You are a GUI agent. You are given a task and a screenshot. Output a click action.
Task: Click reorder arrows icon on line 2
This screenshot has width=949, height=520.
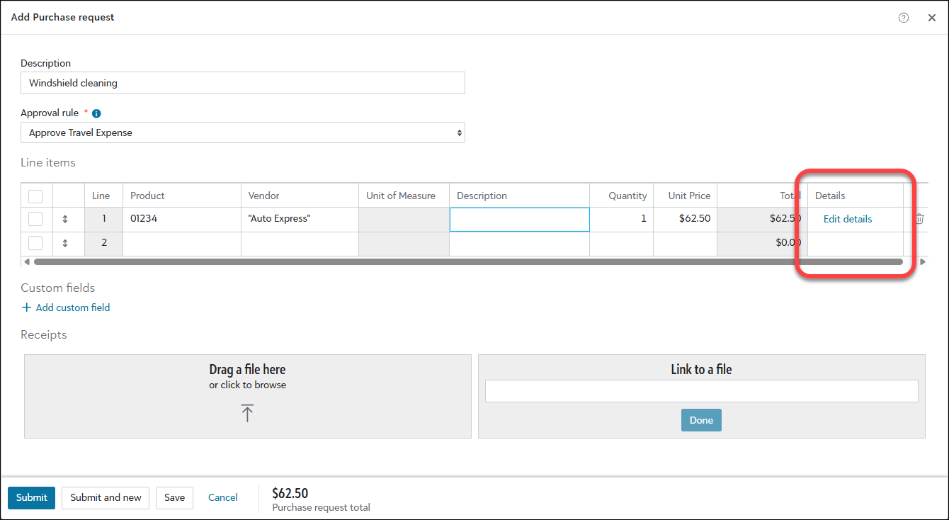click(x=65, y=243)
